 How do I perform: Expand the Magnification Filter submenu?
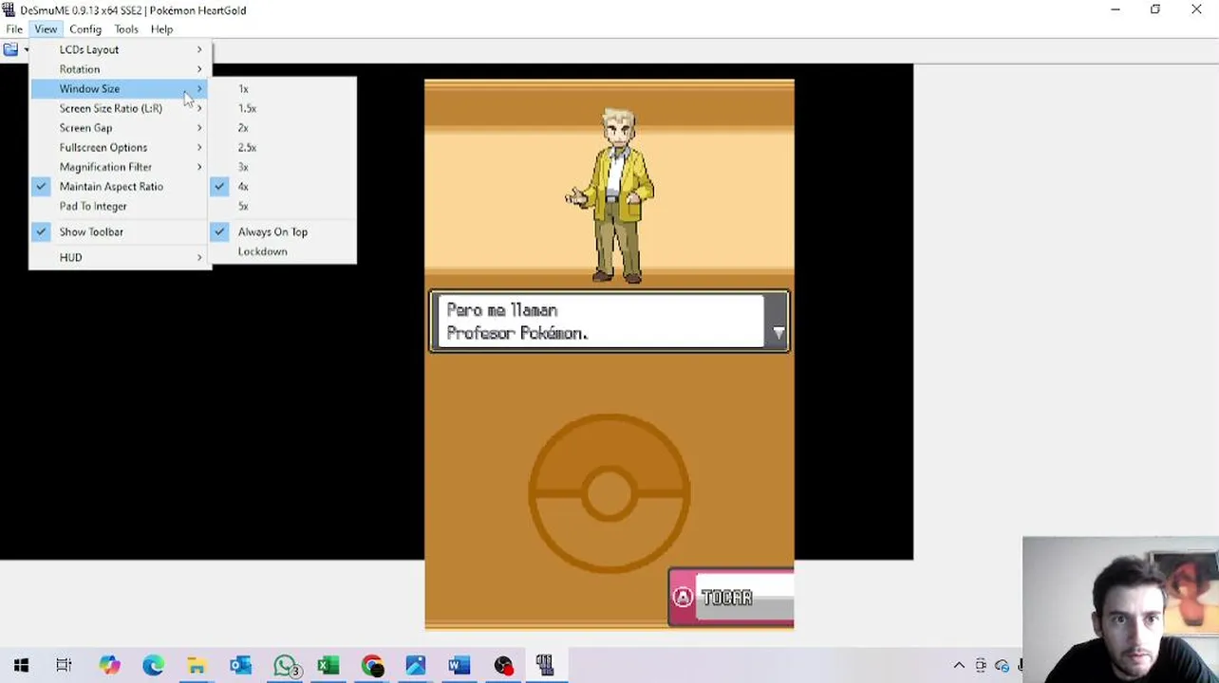[x=120, y=167]
